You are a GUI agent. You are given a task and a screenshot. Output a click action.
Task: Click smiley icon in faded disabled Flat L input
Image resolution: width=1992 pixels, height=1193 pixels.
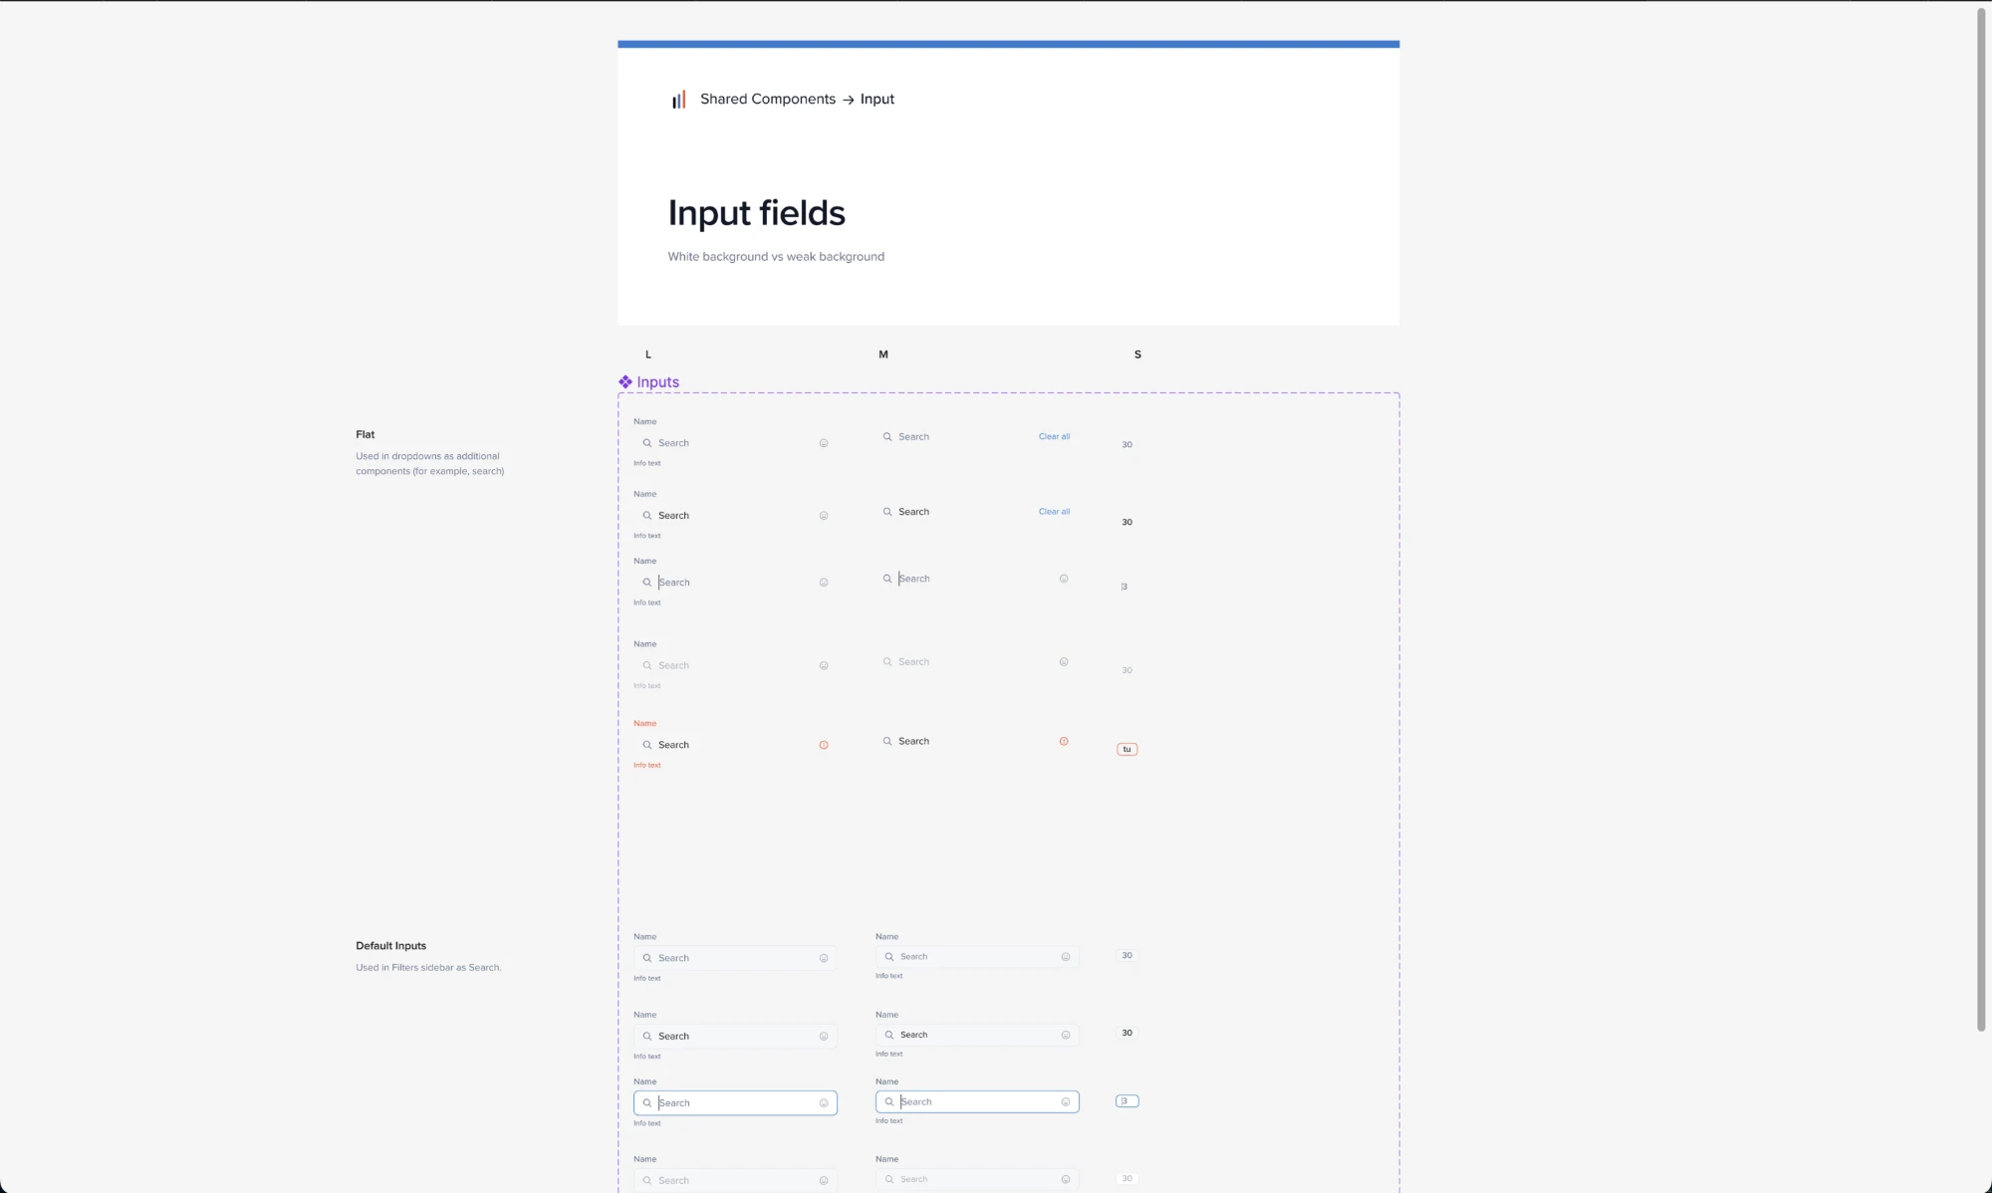pos(824,665)
